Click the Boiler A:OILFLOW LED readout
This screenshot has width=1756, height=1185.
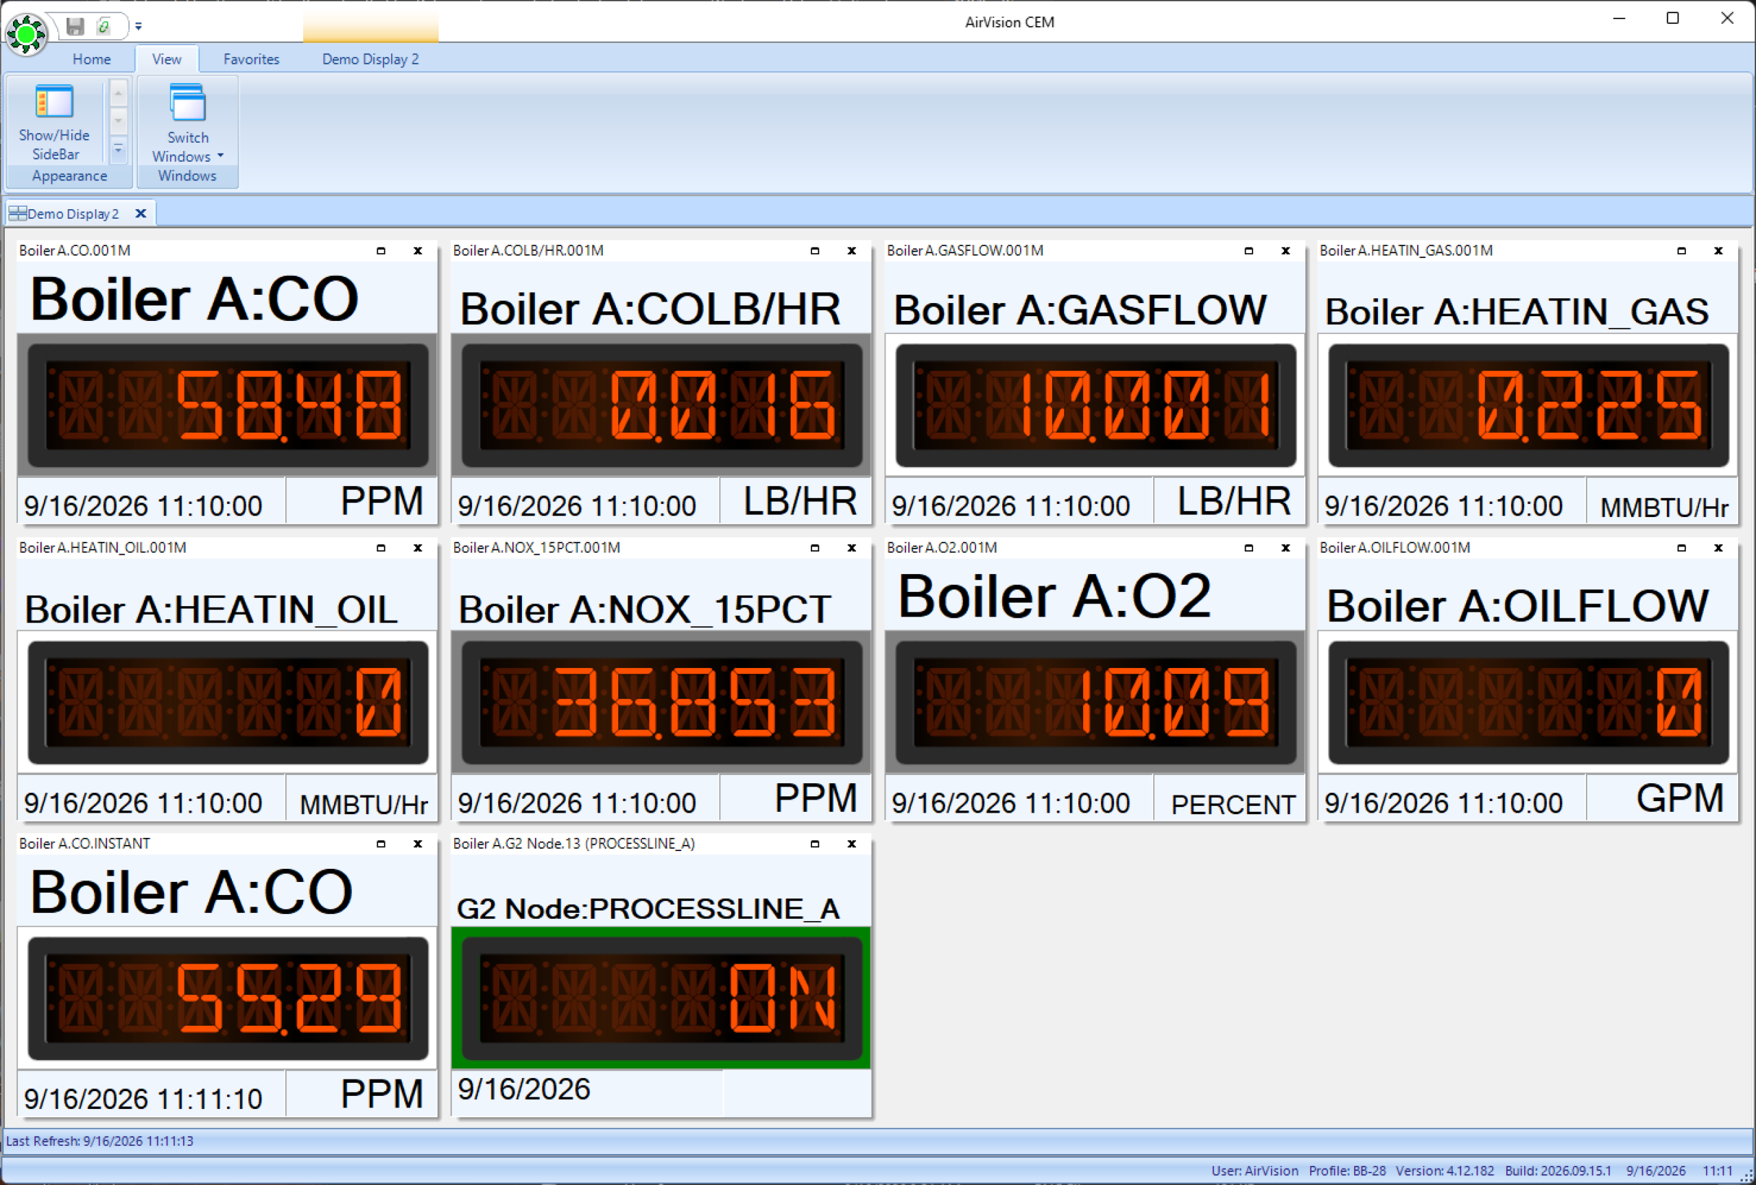pos(1528,702)
